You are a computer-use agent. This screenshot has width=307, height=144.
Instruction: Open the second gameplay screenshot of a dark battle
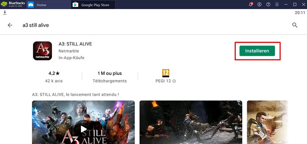click(191, 122)
